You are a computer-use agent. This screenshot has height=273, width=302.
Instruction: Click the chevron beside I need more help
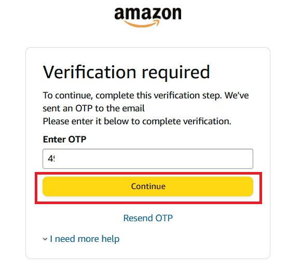point(45,239)
